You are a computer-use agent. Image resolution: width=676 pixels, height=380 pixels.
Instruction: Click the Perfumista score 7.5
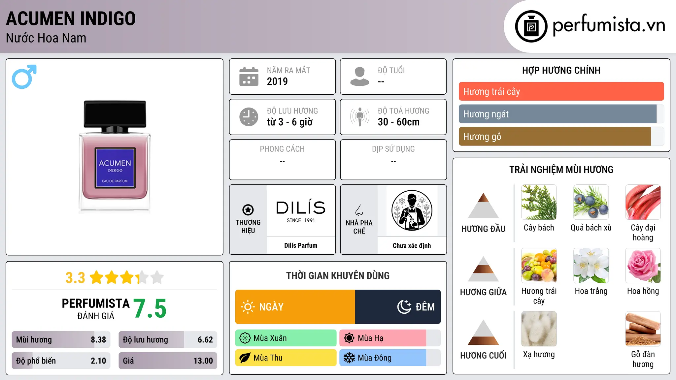[x=150, y=308]
